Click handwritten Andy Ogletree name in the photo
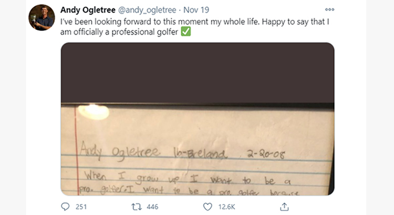The image size is (394, 215). tap(120, 151)
